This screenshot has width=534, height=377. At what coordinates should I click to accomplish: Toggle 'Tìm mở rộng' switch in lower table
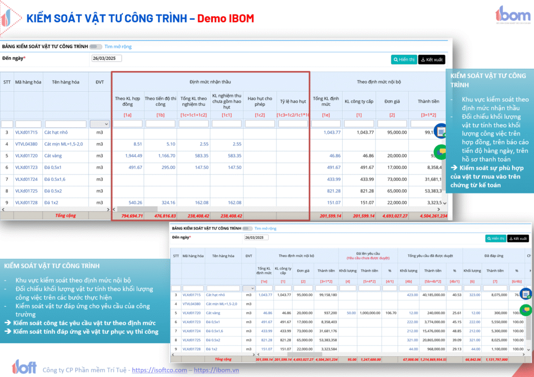pyautogui.click(x=249, y=228)
